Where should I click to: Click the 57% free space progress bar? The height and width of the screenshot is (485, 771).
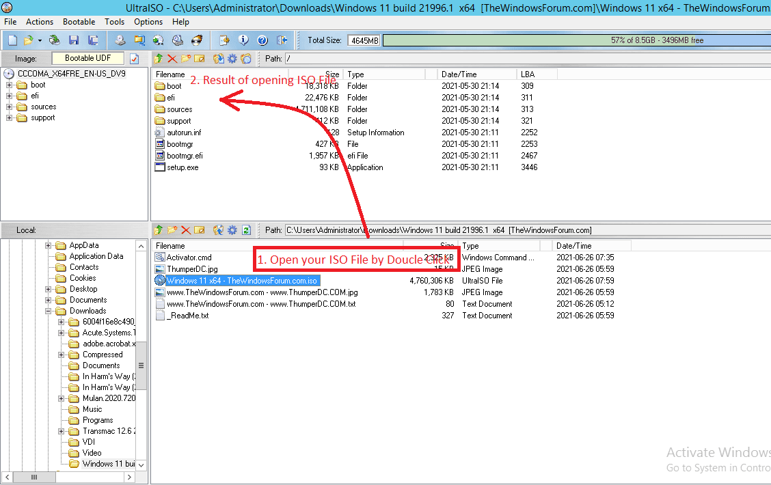pos(574,40)
